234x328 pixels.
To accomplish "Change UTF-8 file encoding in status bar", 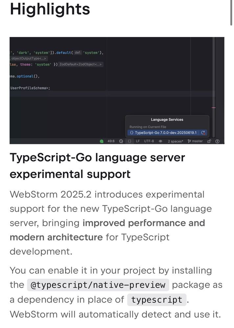I will [x=149, y=141].
